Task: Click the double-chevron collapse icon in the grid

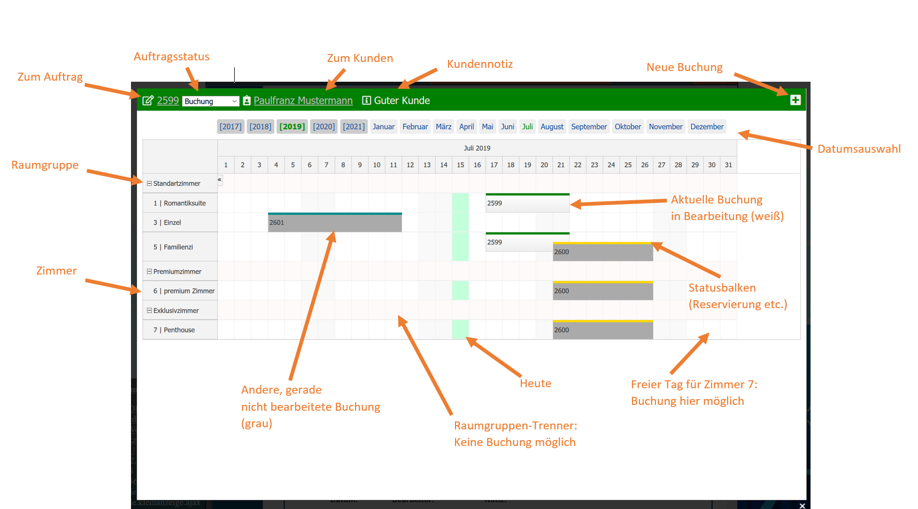Action: (220, 180)
